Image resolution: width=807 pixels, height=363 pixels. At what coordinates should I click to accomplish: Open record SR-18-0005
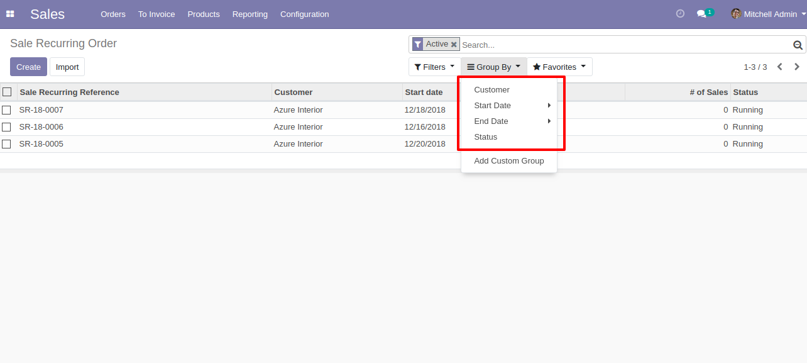[41, 144]
